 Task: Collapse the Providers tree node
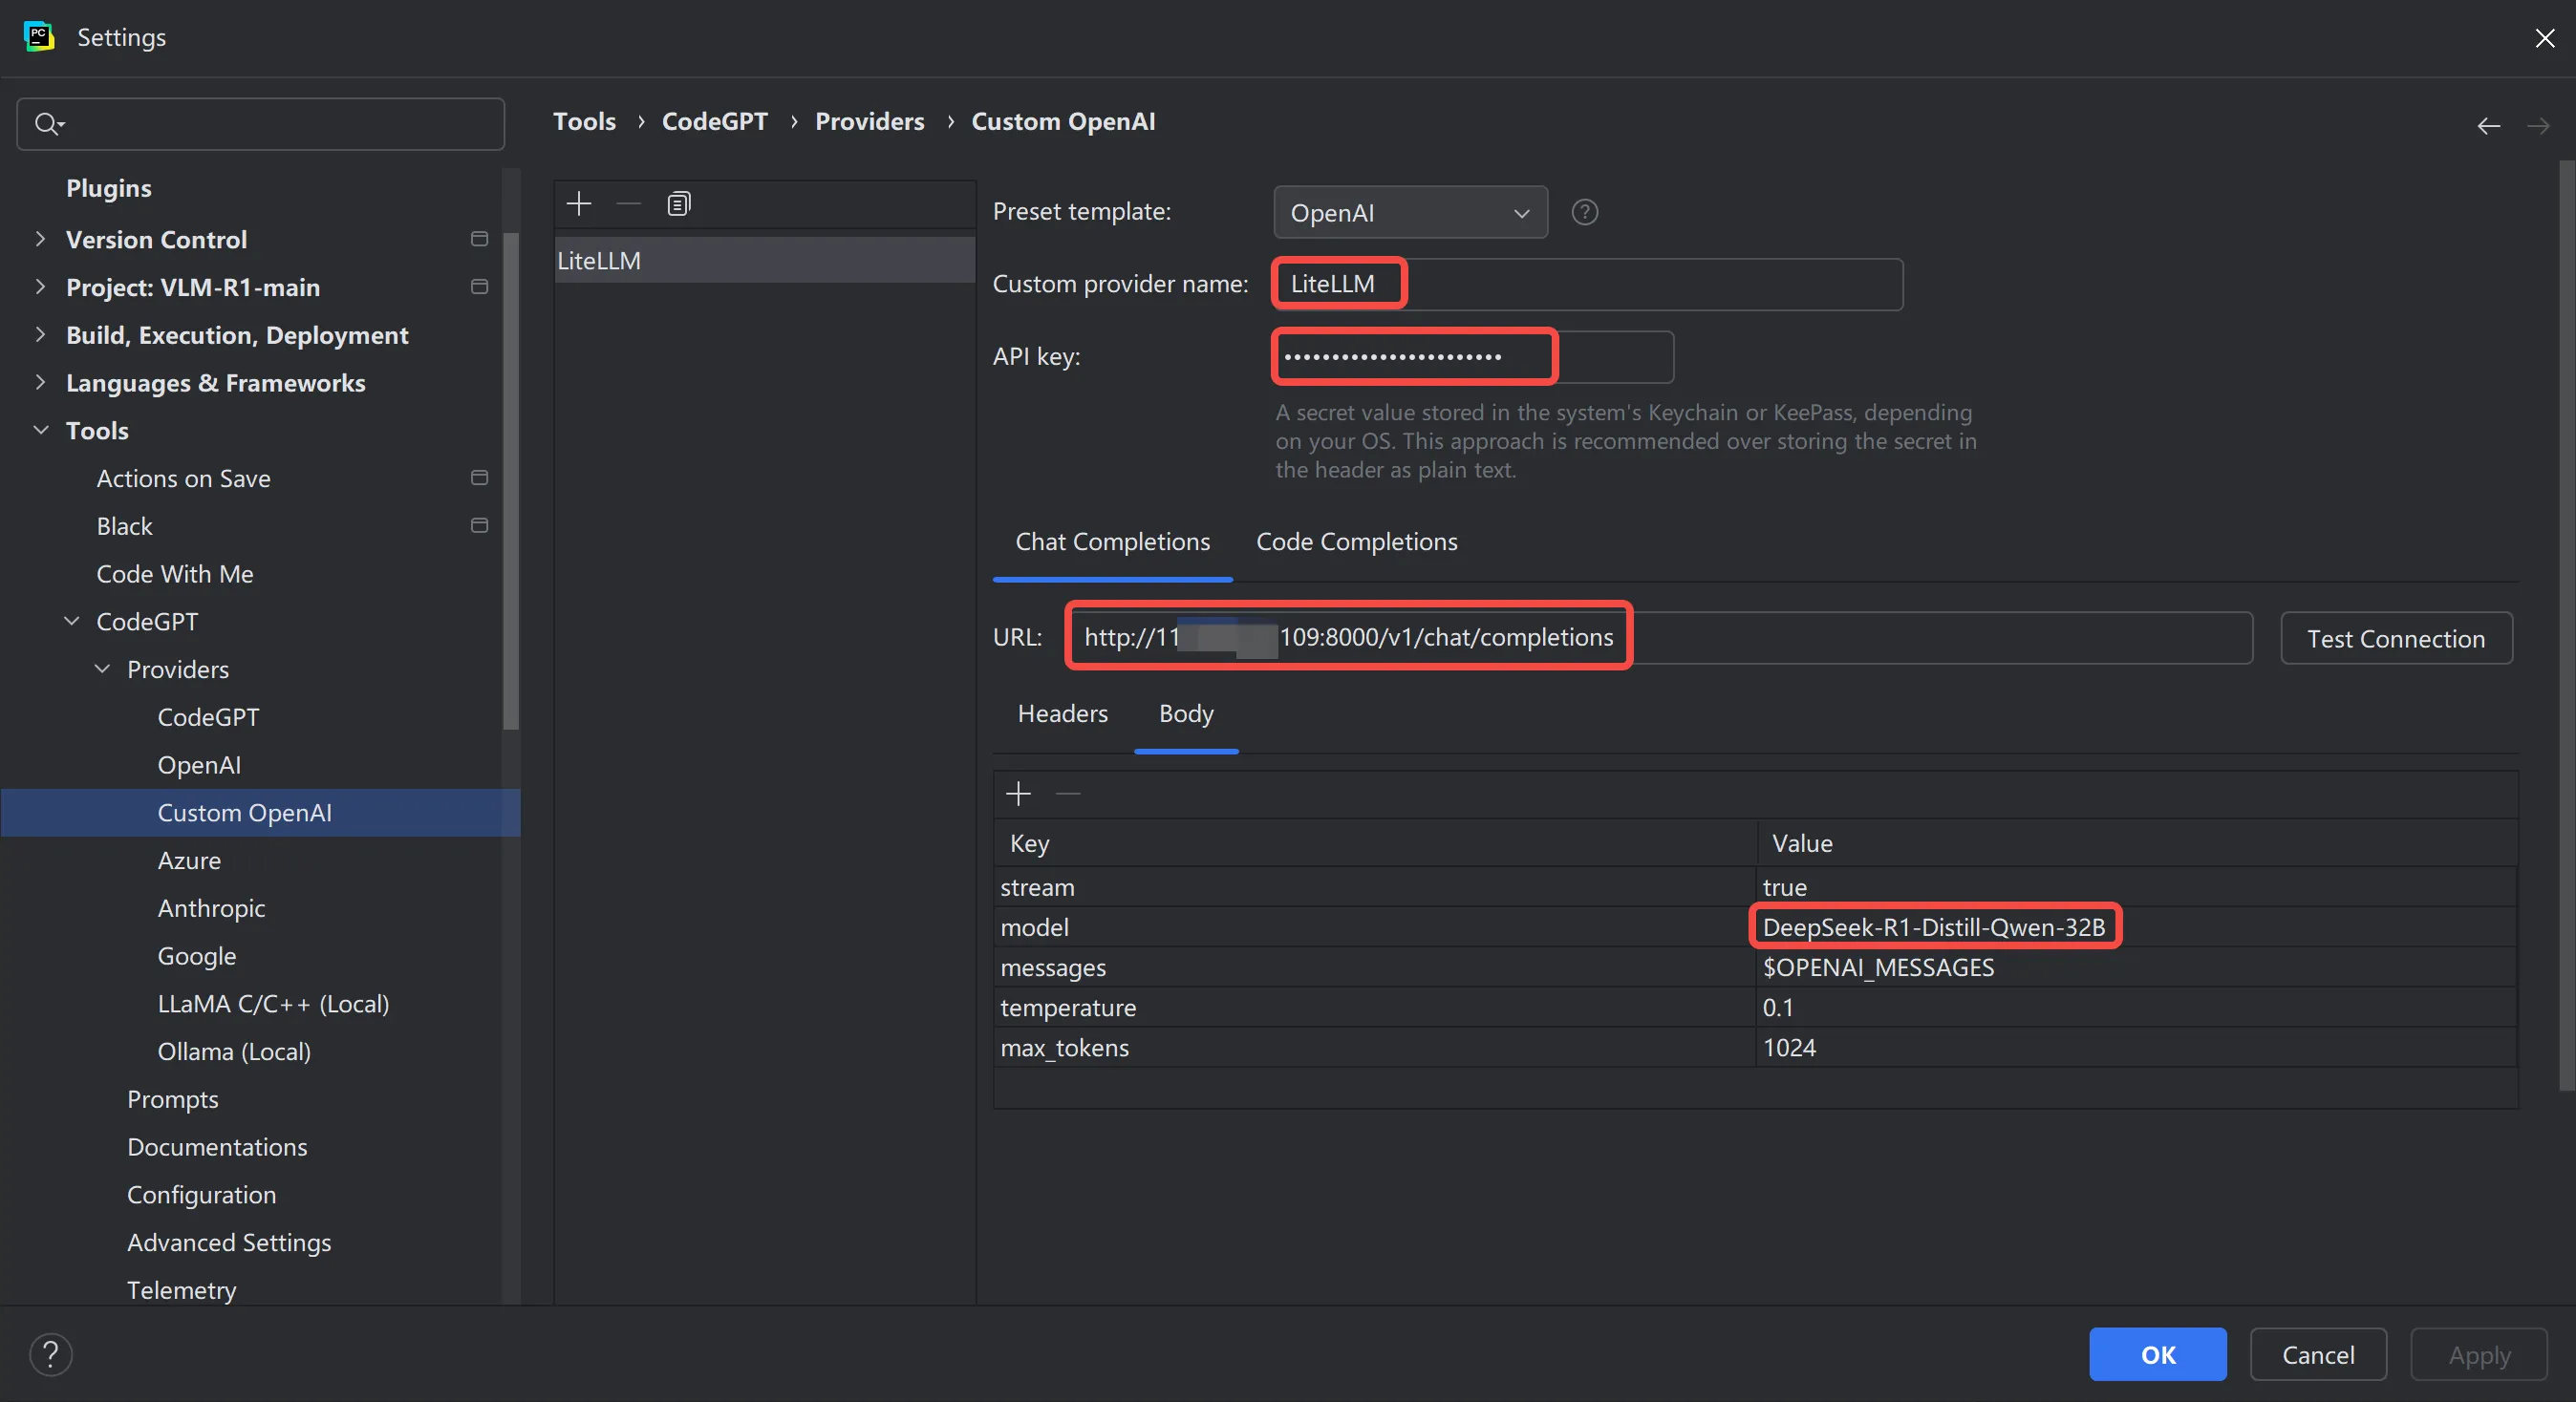102,669
